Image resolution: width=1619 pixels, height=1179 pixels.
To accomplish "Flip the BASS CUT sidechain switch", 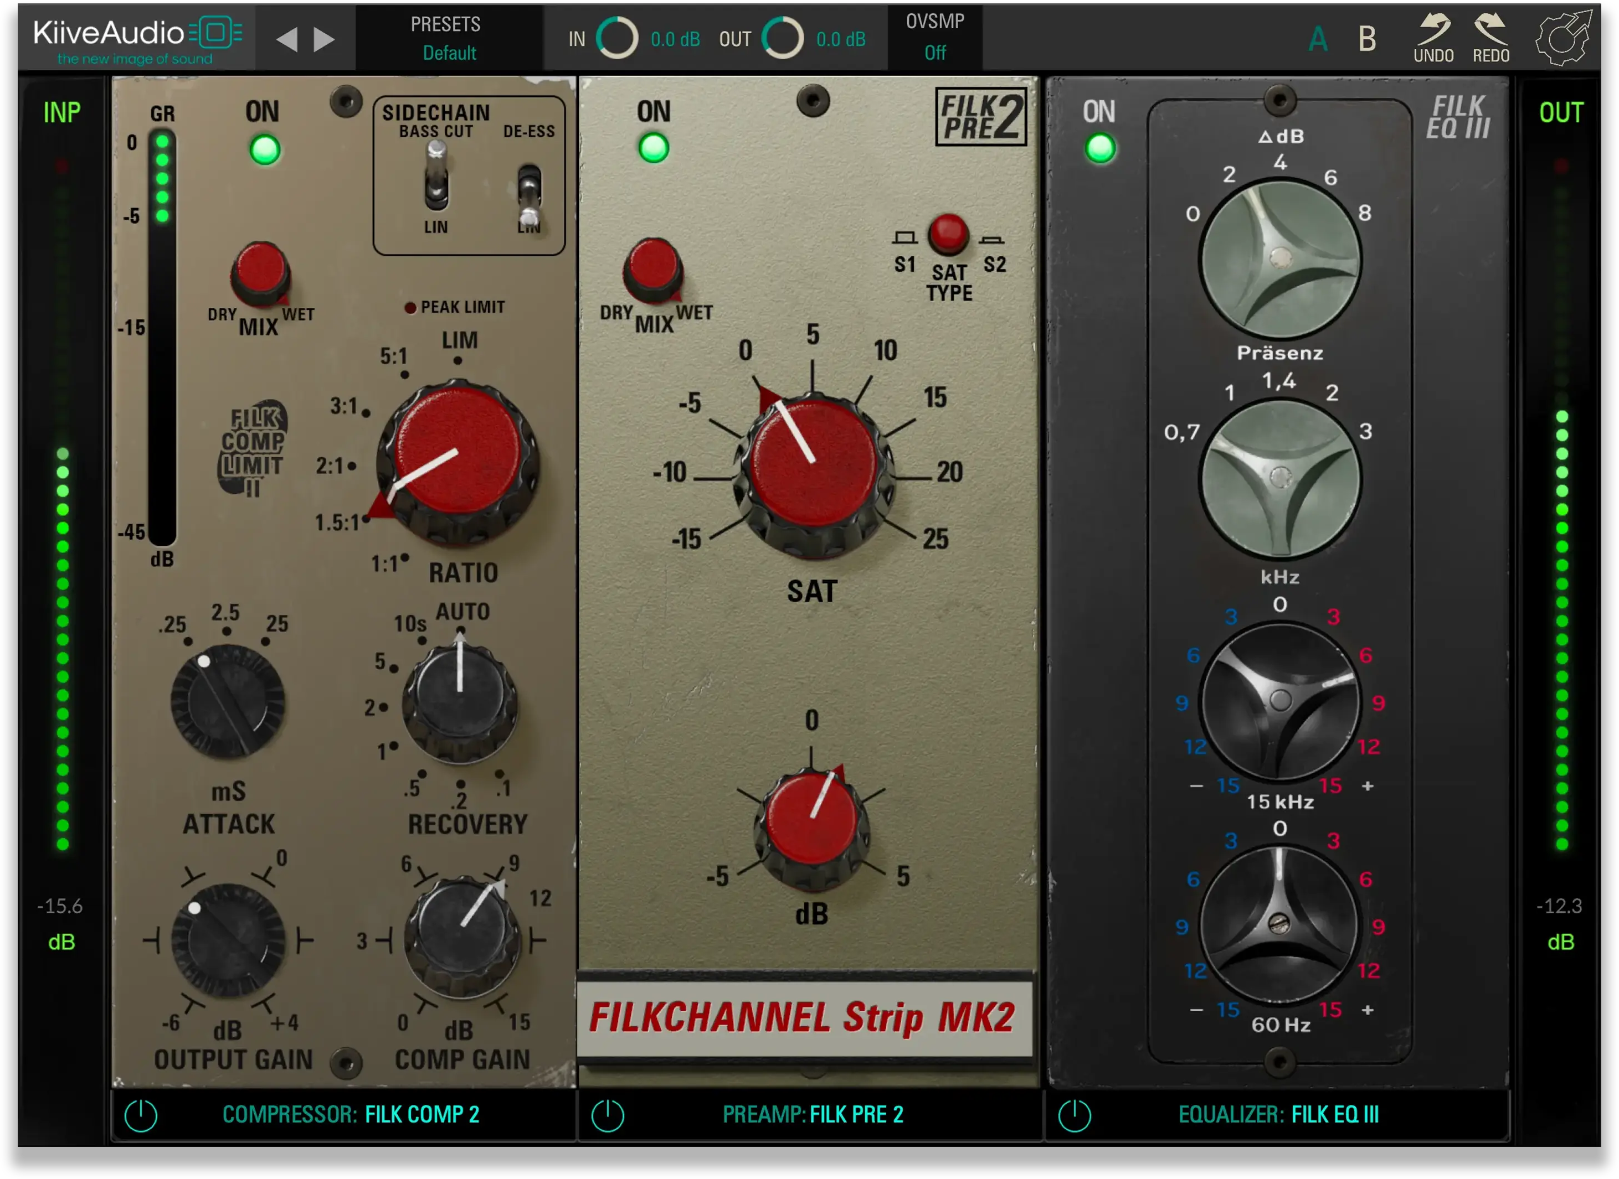I will 436,176.
